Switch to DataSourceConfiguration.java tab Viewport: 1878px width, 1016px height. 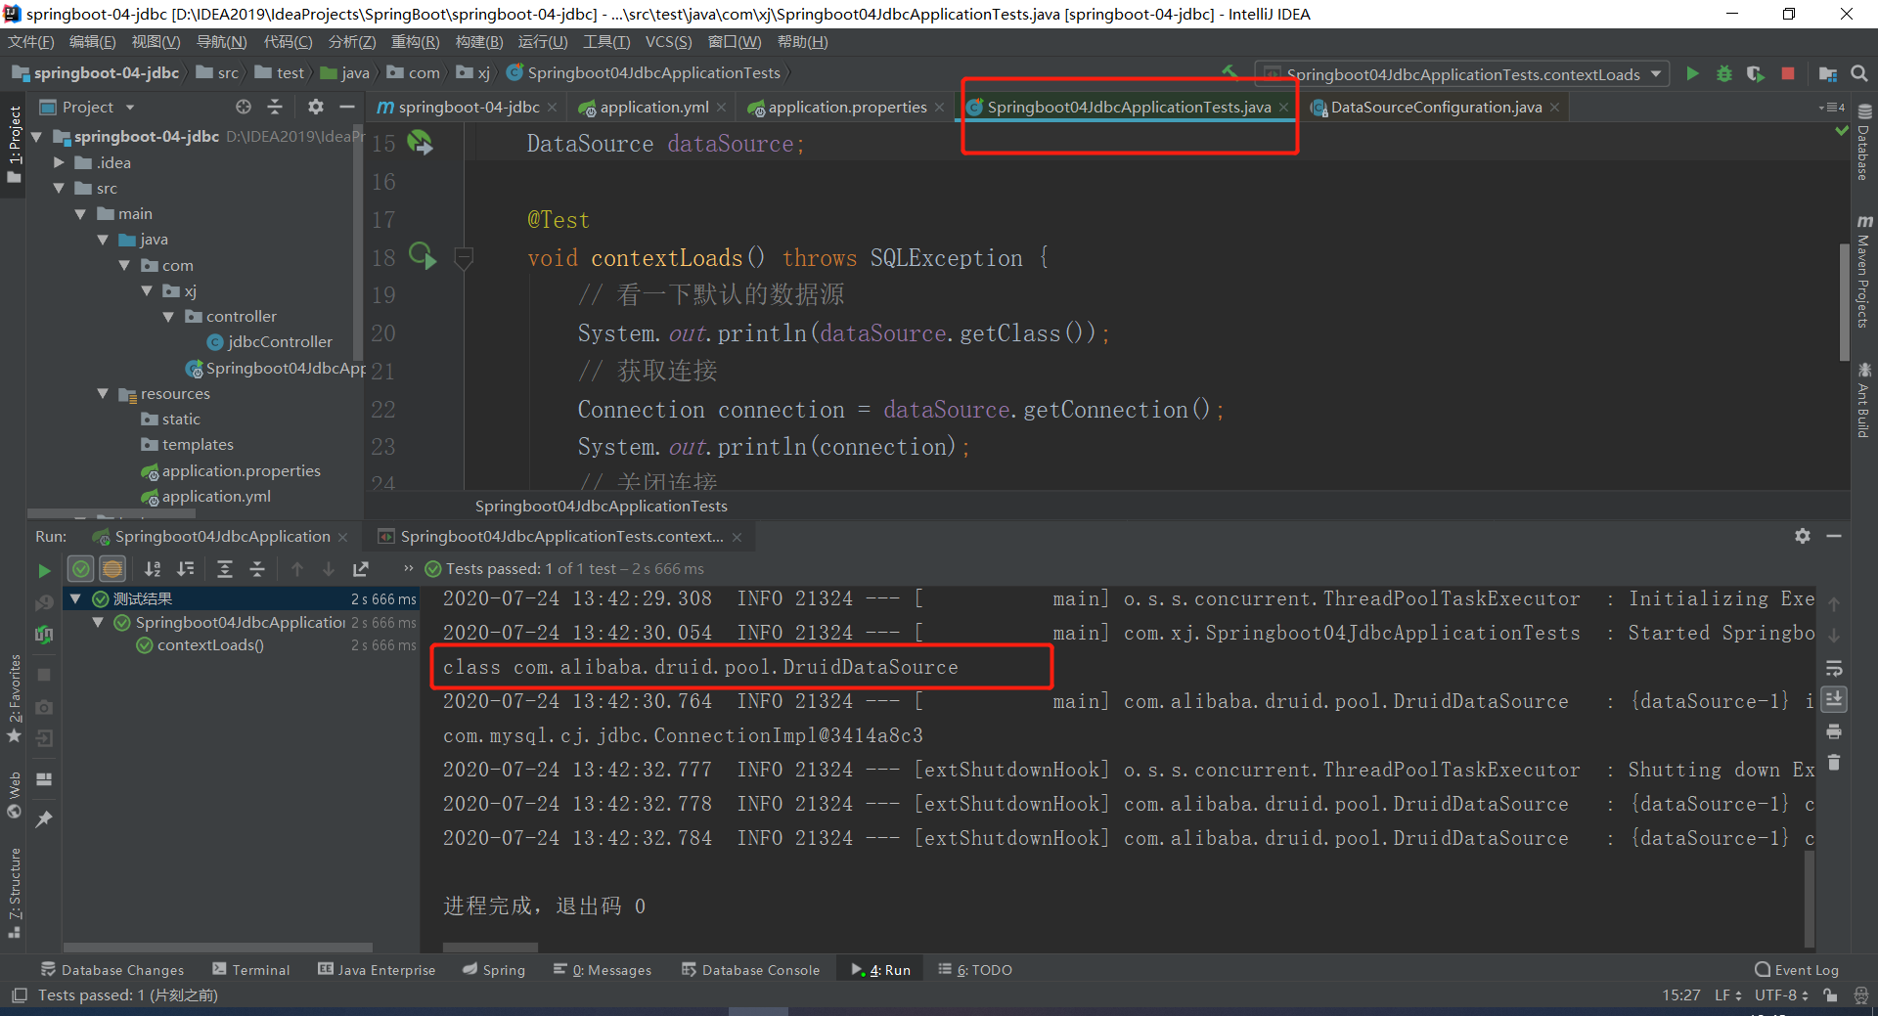[1435, 108]
